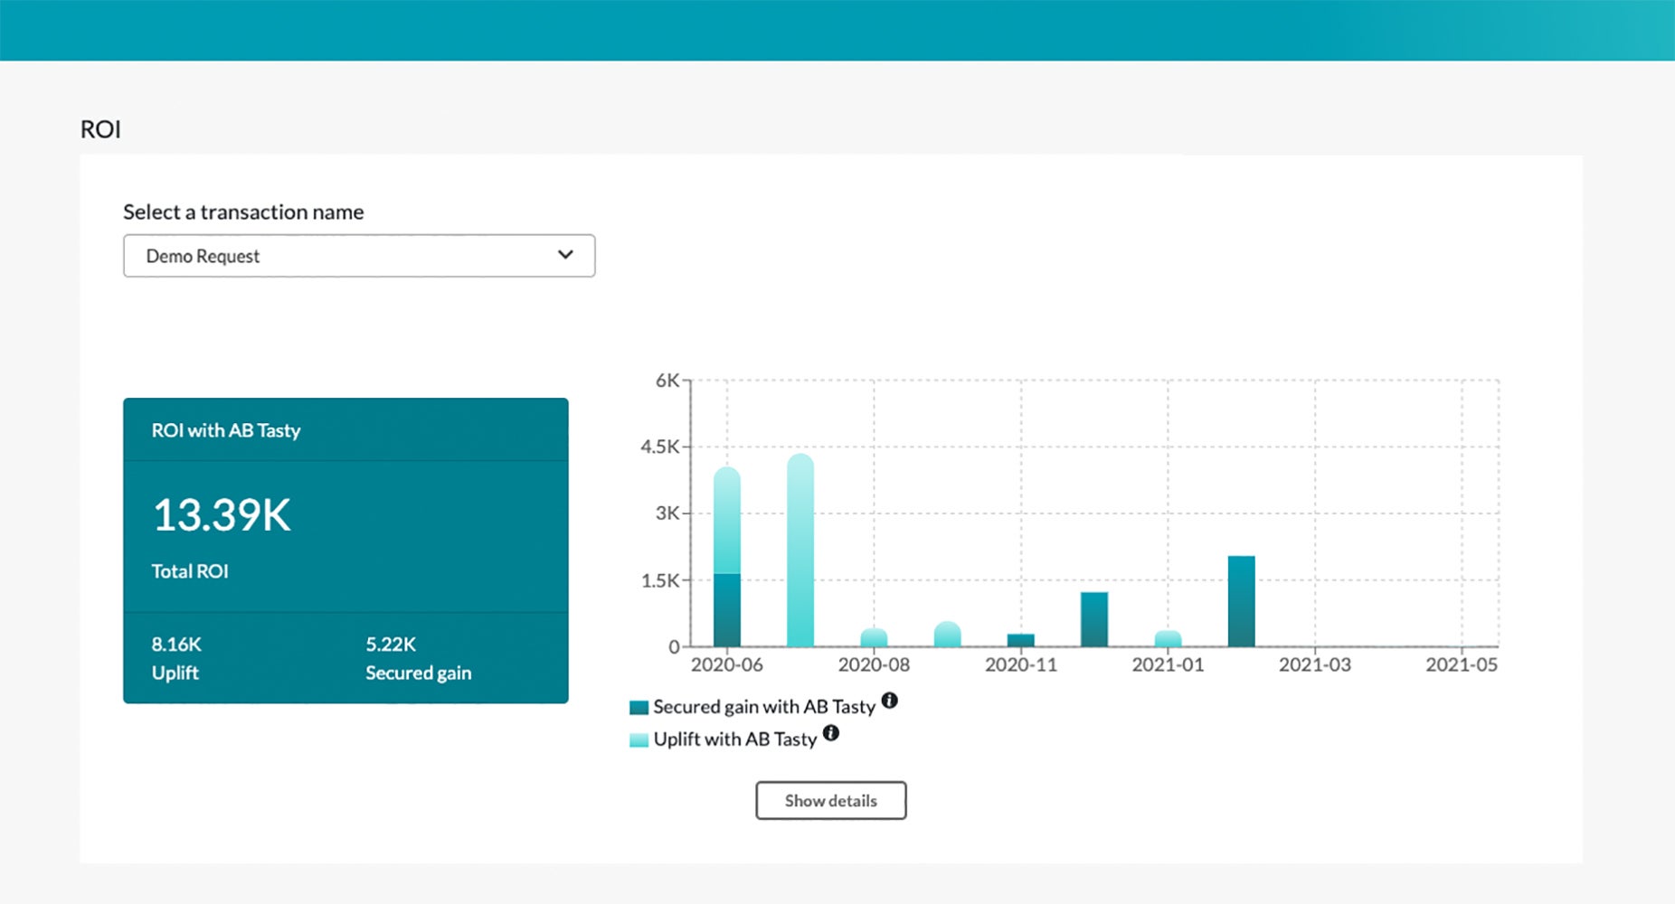Click dark teal Secured gain legend swatch
This screenshot has width=1675, height=904.
(x=639, y=707)
